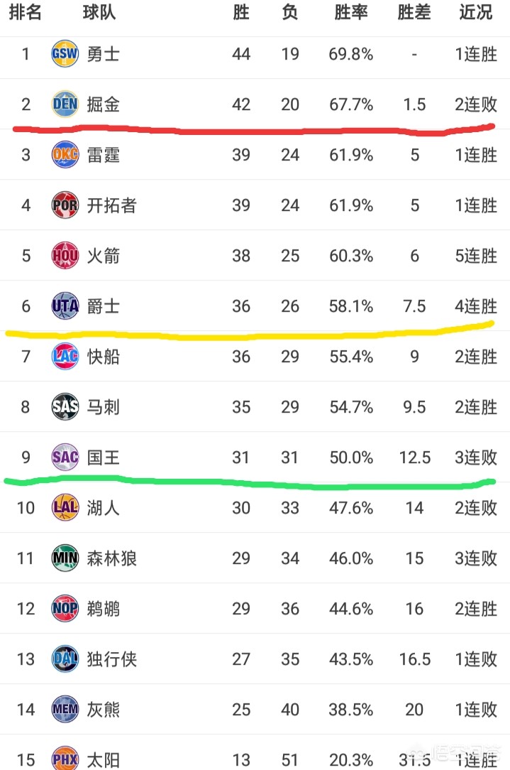The width and height of the screenshot is (510, 770).
Task: Click the SAC Kings team logo
Action: click(x=65, y=457)
